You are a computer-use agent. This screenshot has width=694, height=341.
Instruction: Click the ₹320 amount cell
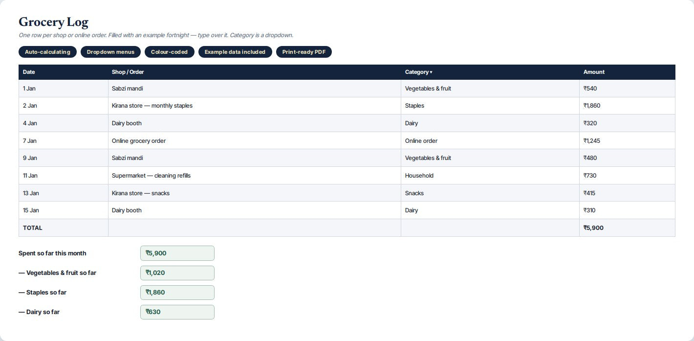627,123
